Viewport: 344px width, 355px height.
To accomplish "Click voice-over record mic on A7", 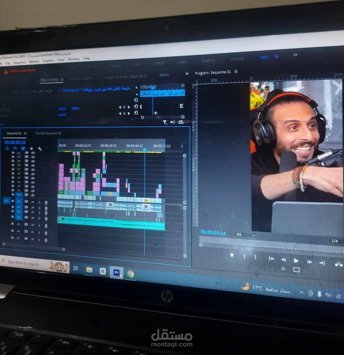I will 46,240.
